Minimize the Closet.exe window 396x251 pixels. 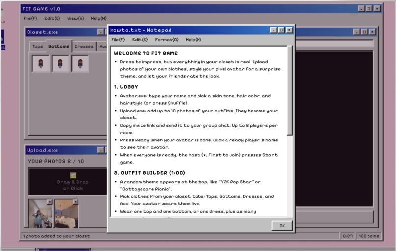click(101, 32)
